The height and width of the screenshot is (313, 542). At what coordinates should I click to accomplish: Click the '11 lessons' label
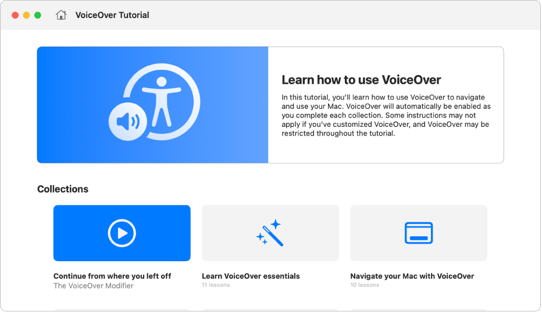[x=216, y=285]
